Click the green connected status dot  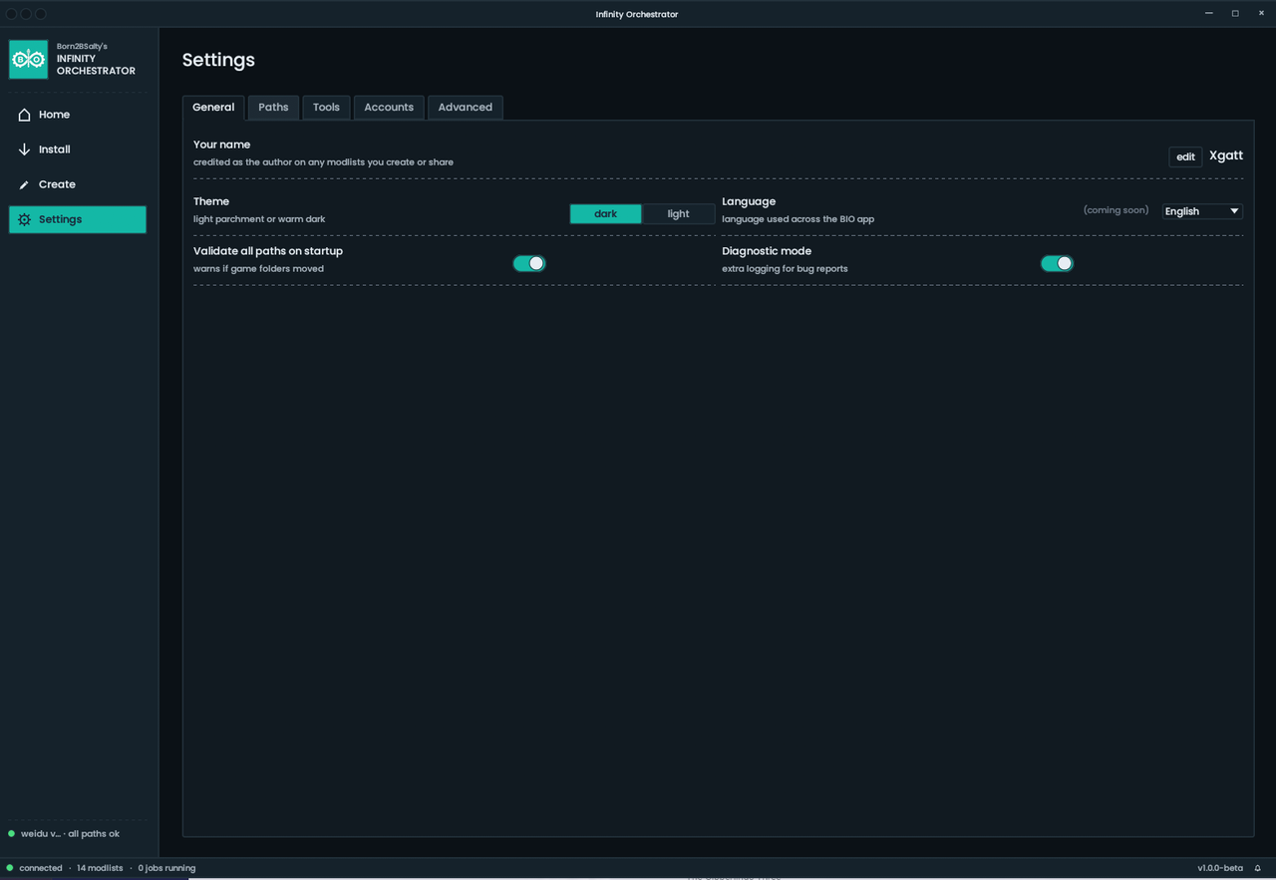(x=10, y=868)
